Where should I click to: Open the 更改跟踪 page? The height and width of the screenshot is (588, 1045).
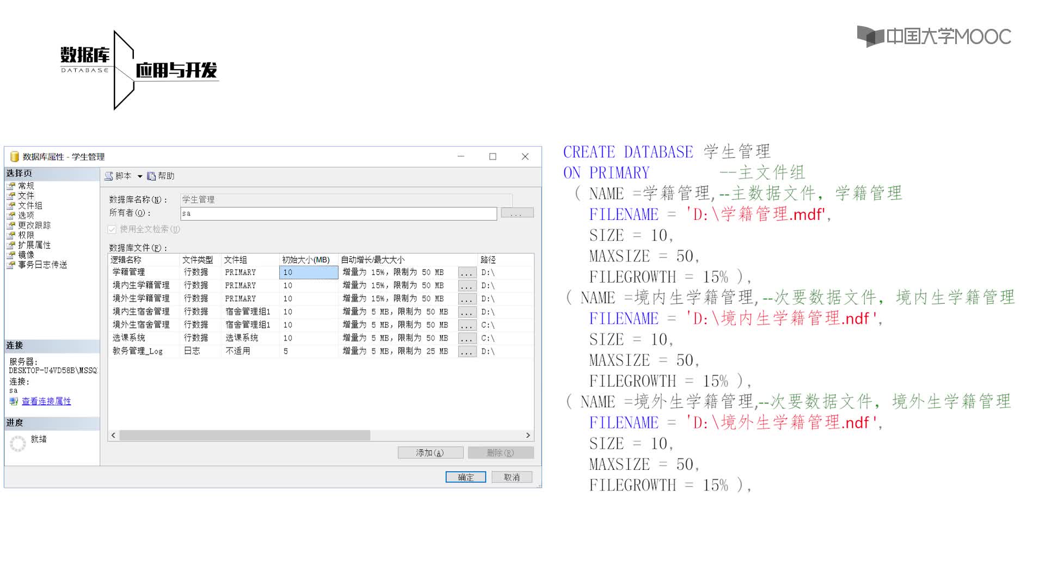(x=34, y=225)
